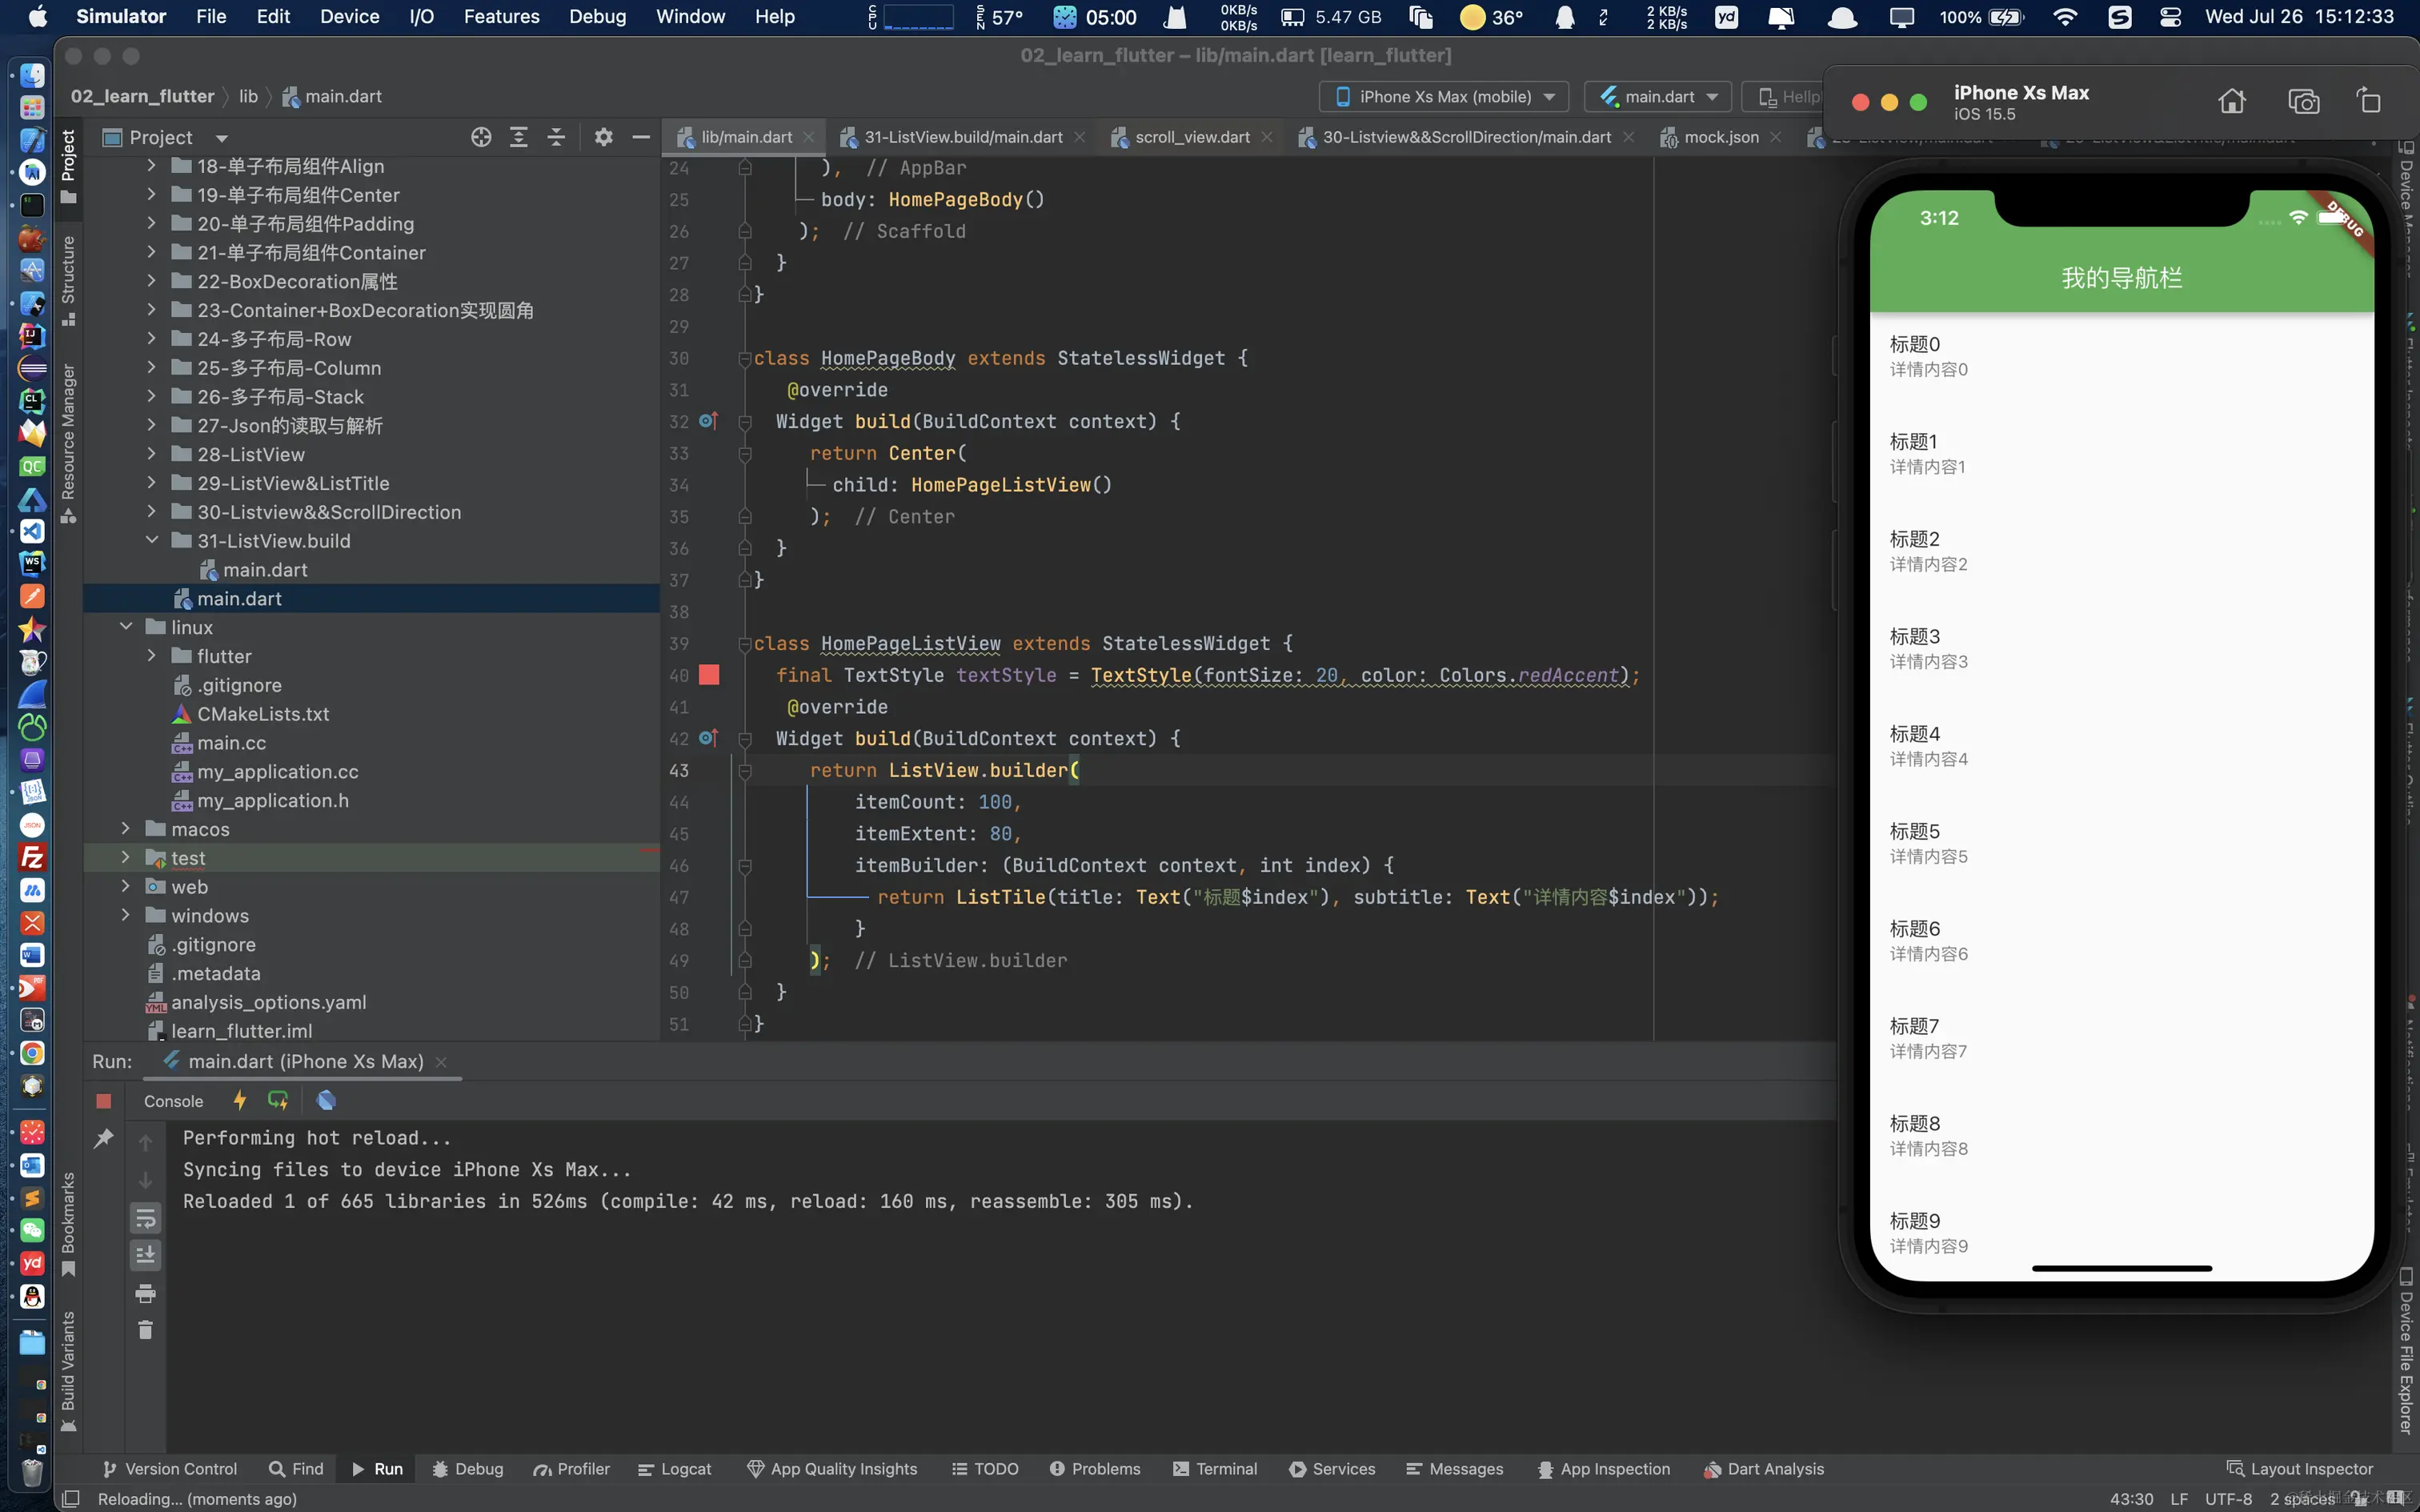Open Project panel settings gear
The width and height of the screenshot is (2420, 1512).
tap(603, 137)
